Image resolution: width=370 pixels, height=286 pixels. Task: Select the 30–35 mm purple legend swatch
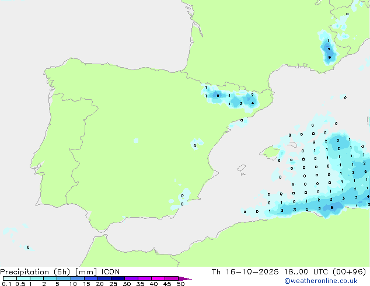131,278
